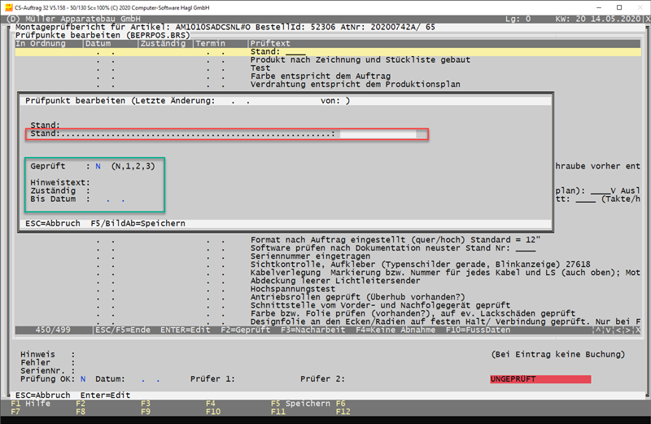The image size is (651, 424).
Task: Click the Prüftext column header
Action: [271, 42]
